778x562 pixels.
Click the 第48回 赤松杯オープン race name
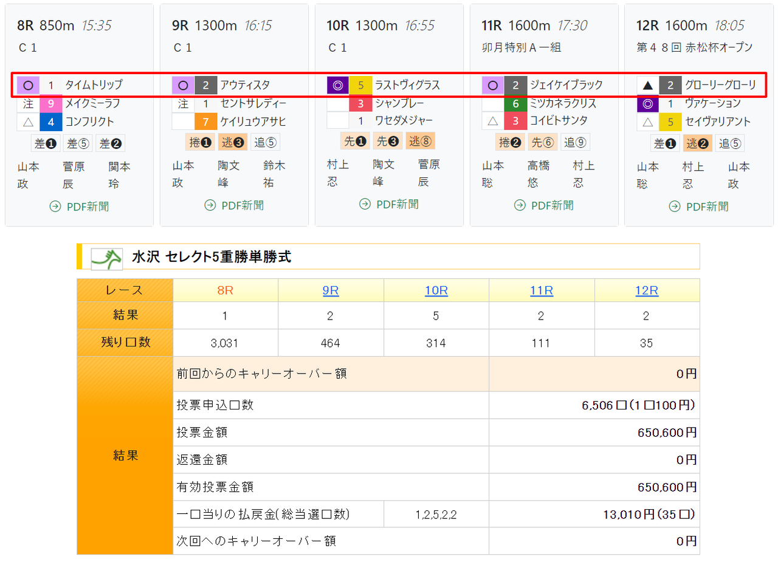[695, 47]
